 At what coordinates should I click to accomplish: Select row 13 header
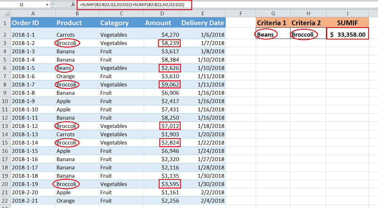point(5,126)
